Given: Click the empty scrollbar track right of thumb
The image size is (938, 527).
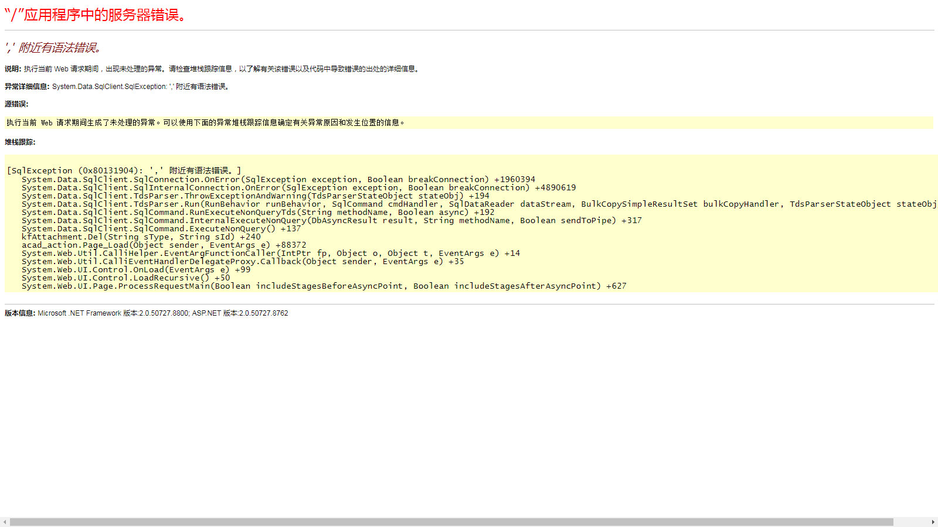Looking at the screenshot, I should (910, 522).
